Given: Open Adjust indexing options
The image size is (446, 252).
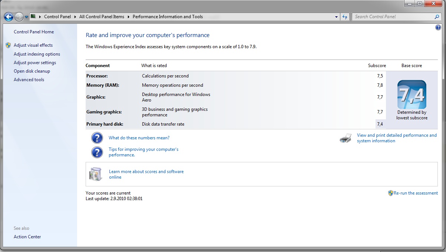Looking at the screenshot, I should 37,54.
